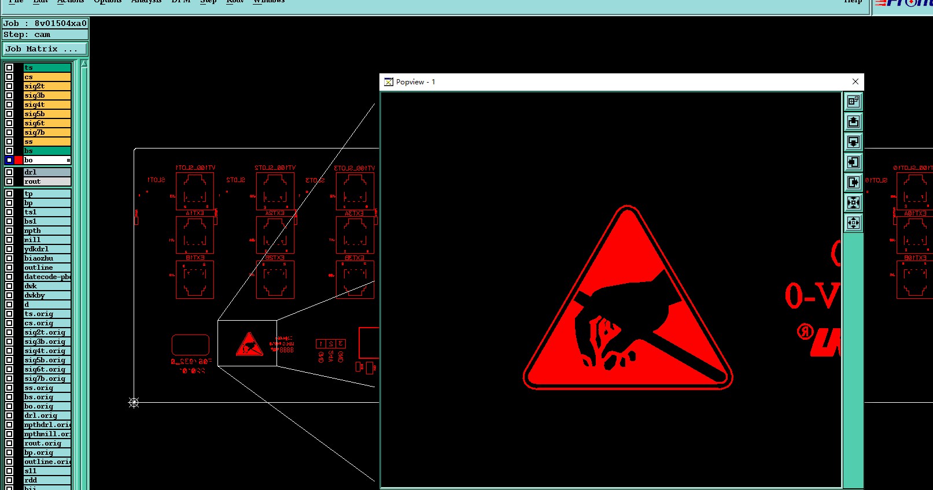
Task: Pan the Popview up with the up-arrow icon
Action: coord(853,122)
